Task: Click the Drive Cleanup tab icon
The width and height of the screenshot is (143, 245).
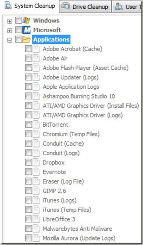Action: [65, 6]
